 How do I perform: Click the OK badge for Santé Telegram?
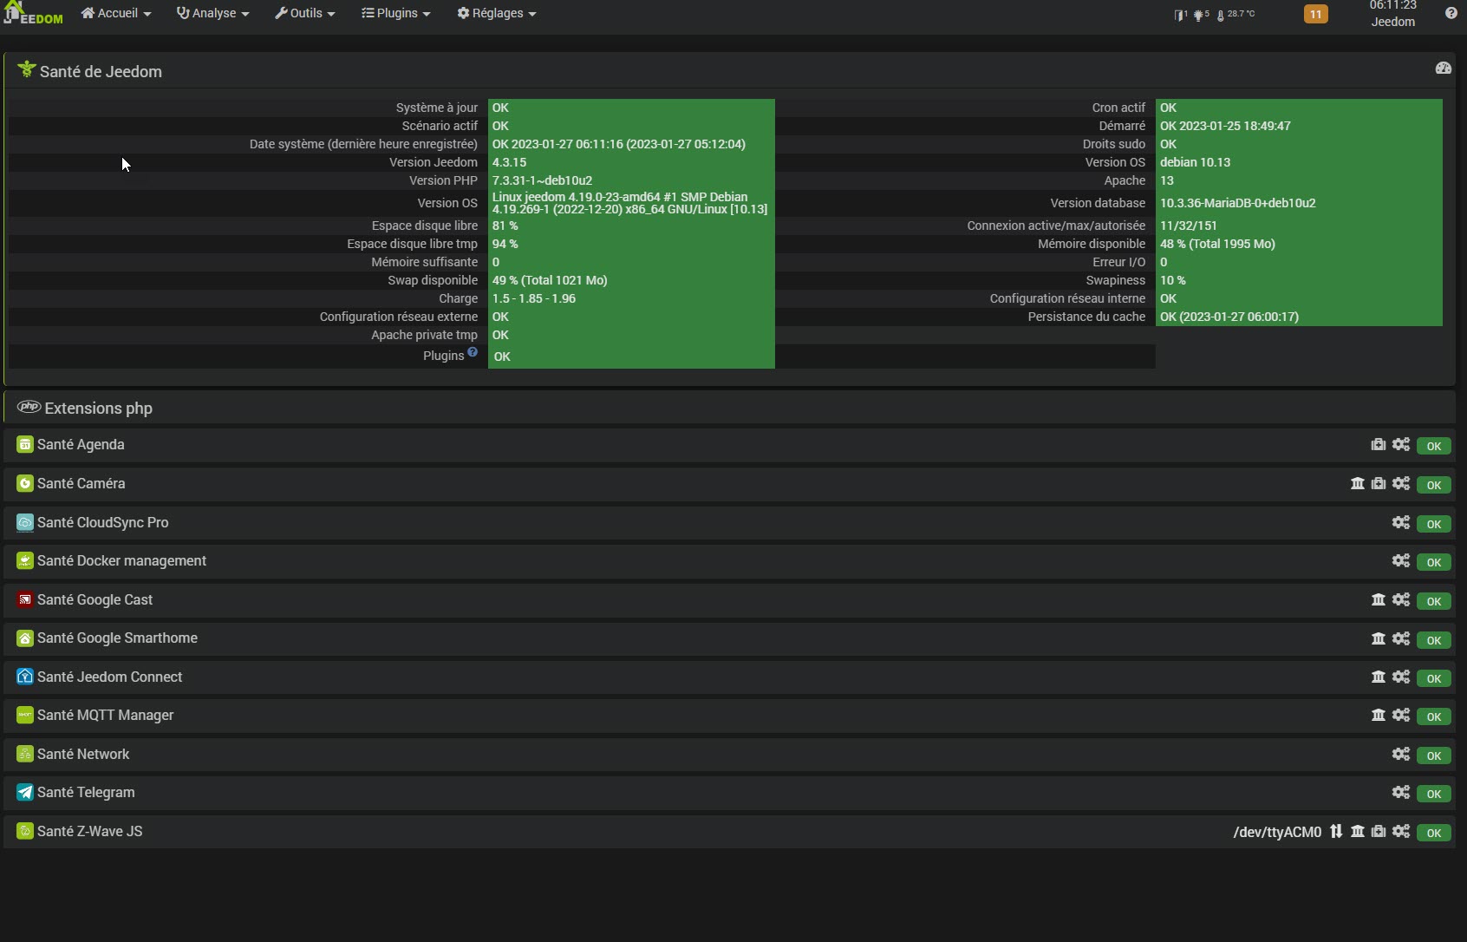1434,794
